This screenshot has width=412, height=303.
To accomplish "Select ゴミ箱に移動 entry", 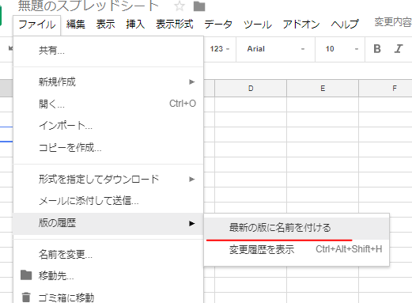I will pos(108,297).
